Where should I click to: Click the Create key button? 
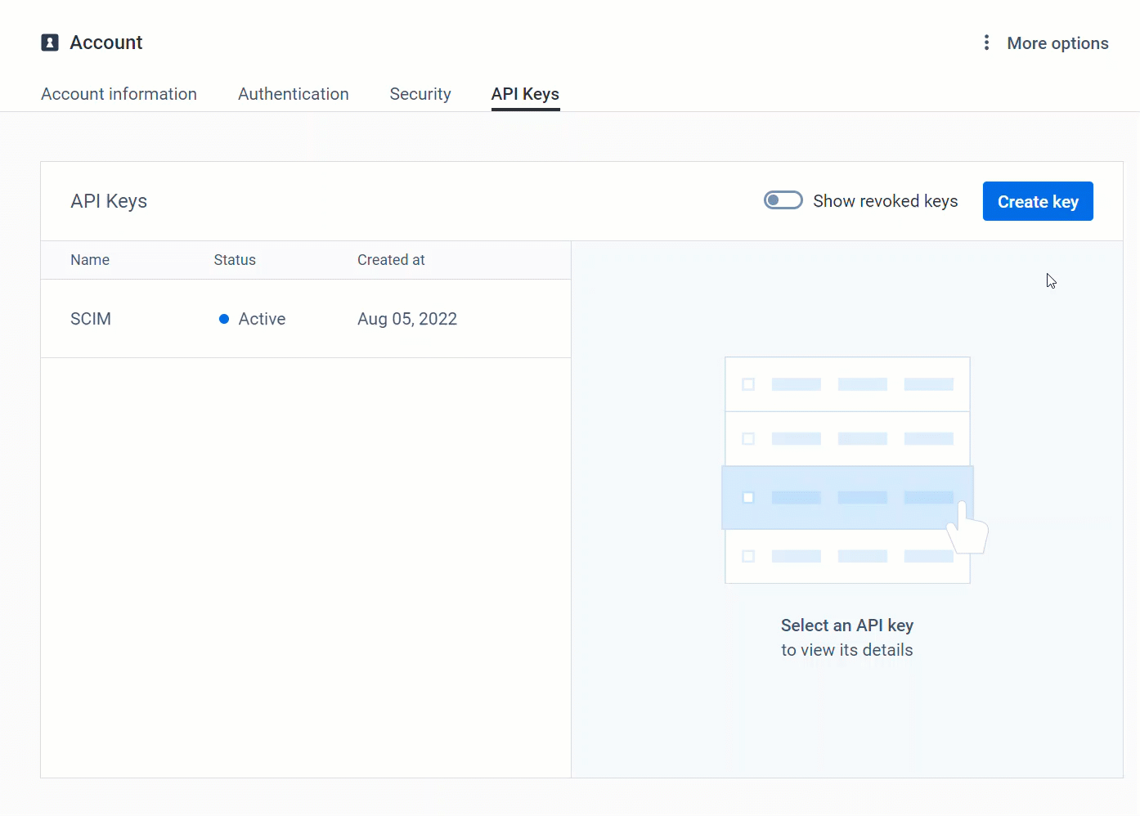pos(1038,201)
